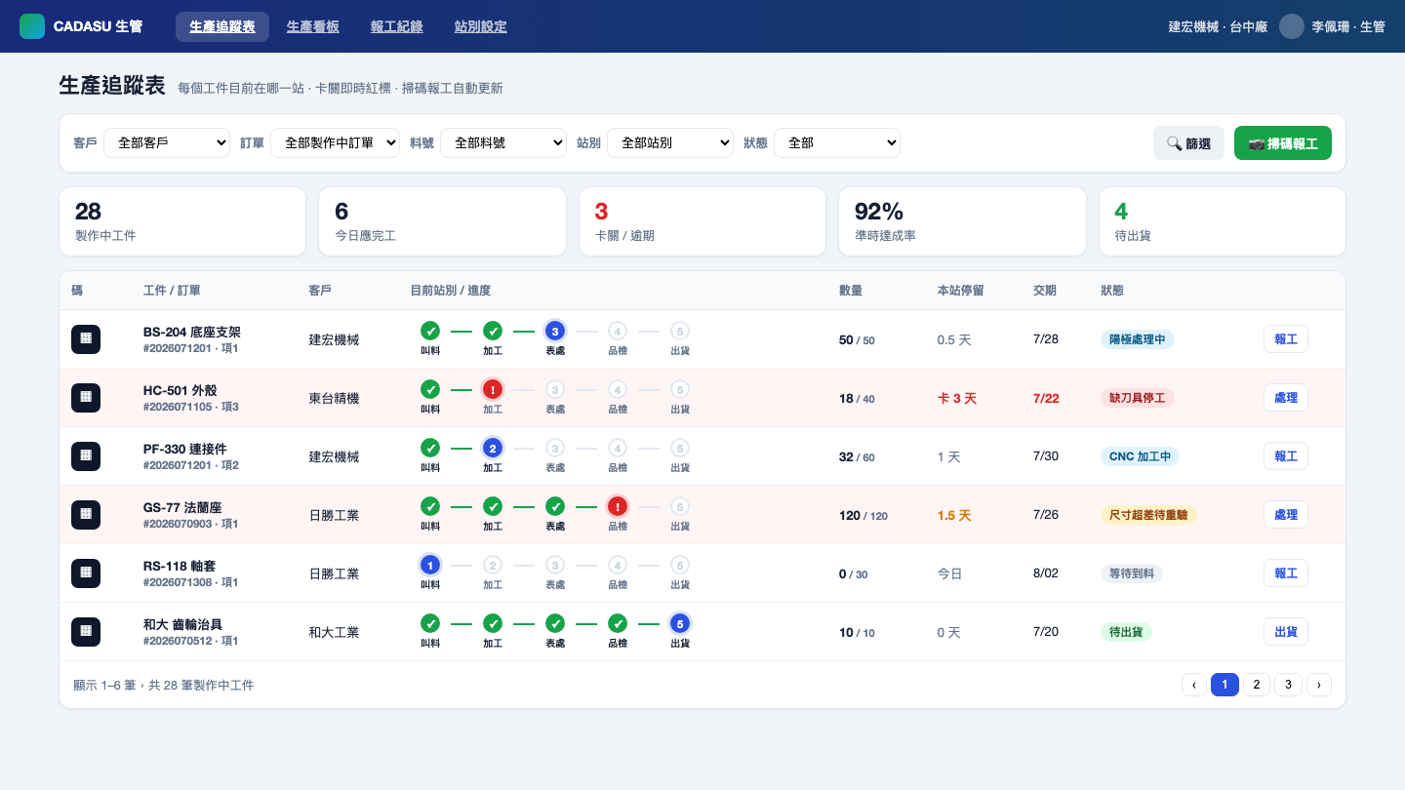Image resolution: width=1405 pixels, height=790 pixels.
Task: Click the 卡關 / 逾期 stat card
Action: click(x=702, y=221)
